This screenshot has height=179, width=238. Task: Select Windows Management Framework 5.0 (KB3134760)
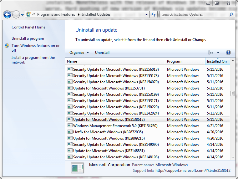pos(148,126)
